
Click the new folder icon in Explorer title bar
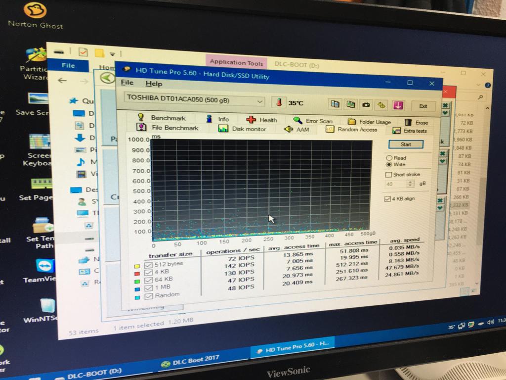pyautogui.click(x=99, y=52)
